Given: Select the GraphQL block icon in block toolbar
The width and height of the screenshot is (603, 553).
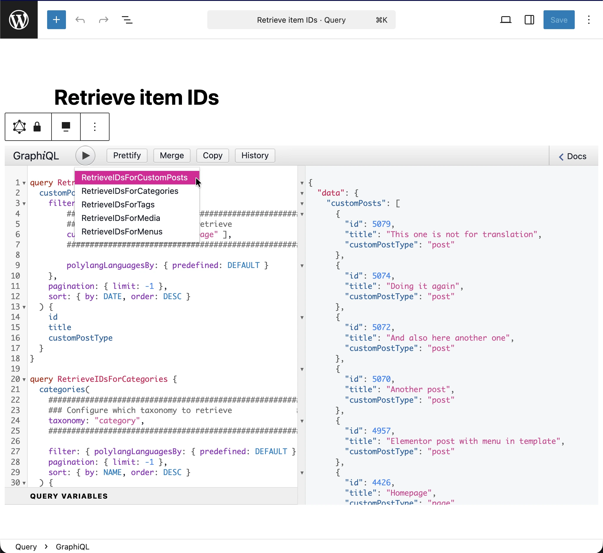Looking at the screenshot, I should coord(19,126).
